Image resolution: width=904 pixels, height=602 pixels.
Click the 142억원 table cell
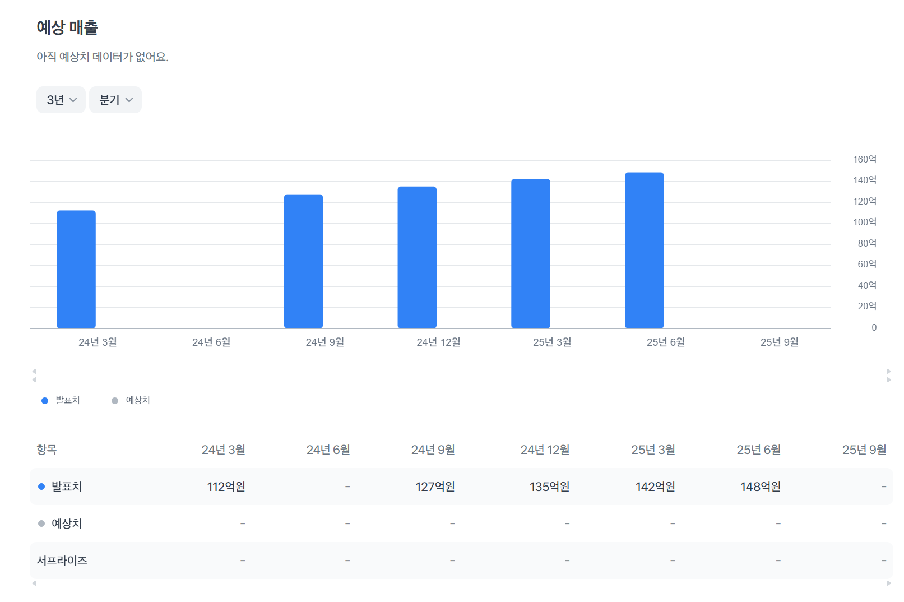click(655, 487)
